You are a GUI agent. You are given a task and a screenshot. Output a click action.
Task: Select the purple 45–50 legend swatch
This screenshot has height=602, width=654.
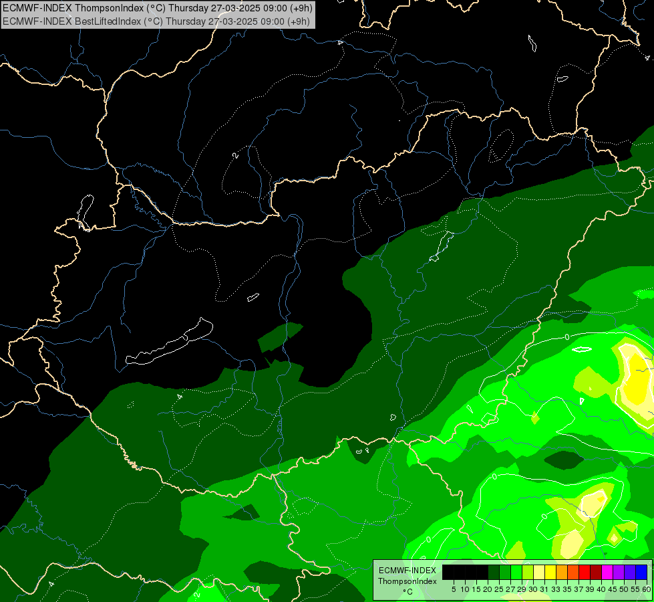click(x=619, y=572)
